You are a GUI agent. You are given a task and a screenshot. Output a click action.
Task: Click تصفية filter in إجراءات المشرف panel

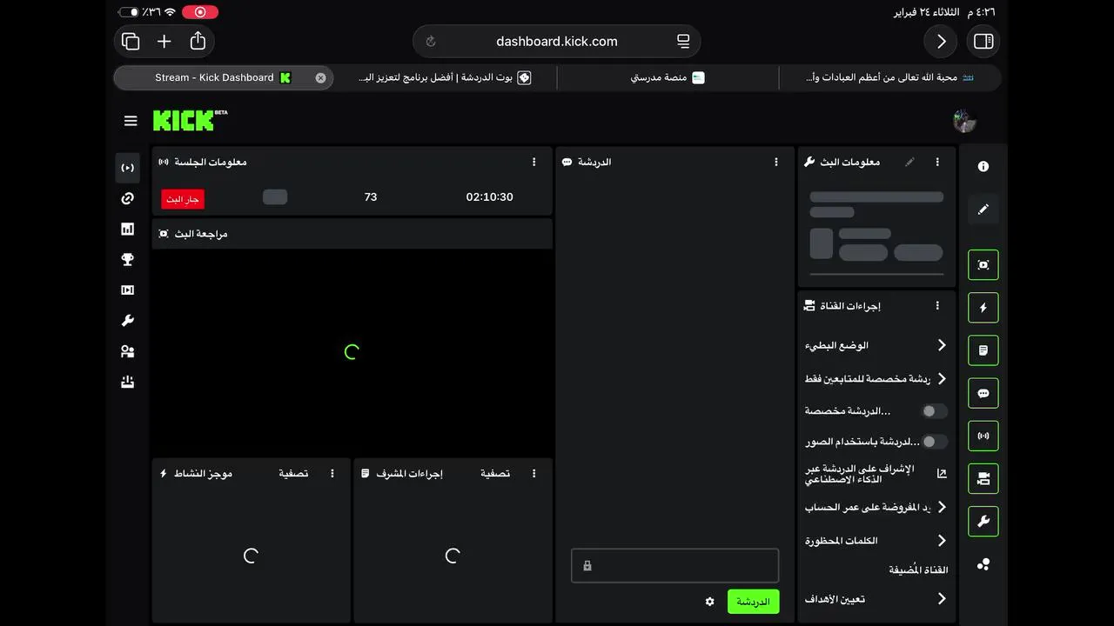495,474
